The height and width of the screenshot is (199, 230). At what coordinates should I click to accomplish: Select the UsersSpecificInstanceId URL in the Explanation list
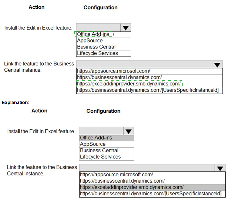pyautogui.click(x=151, y=194)
